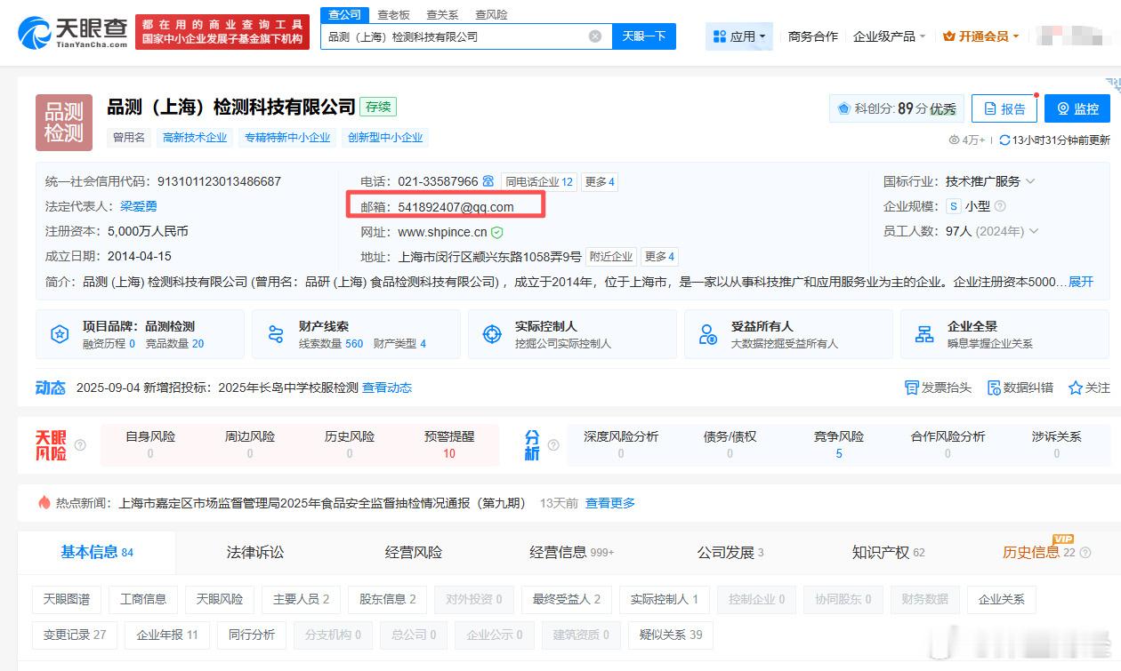This screenshot has height=671, width=1121.
Task: Click the help icon next to 分析
Action: click(553, 445)
